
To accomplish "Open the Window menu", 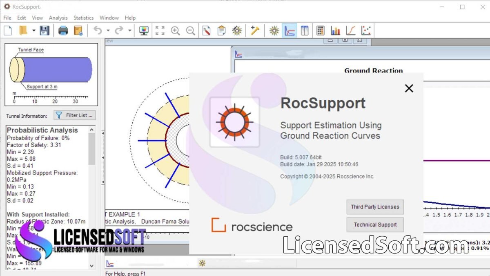I will coord(109,18).
